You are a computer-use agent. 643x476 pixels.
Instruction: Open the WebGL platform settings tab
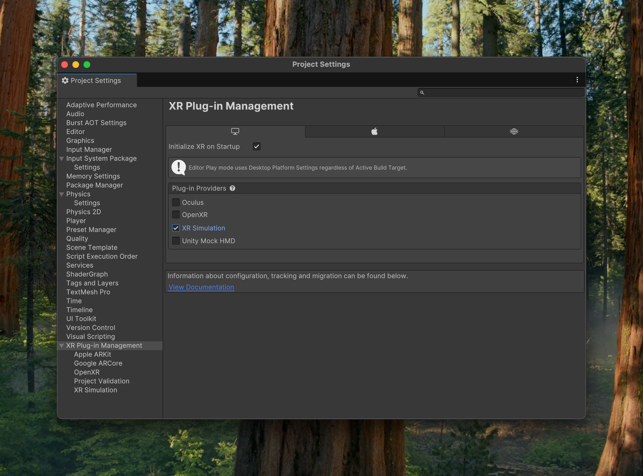point(514,131)
